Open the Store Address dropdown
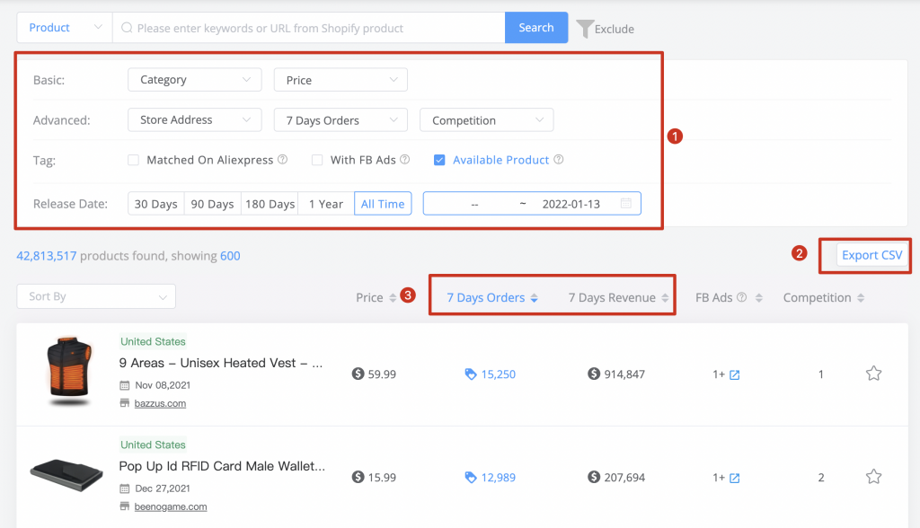 [195, 119]
